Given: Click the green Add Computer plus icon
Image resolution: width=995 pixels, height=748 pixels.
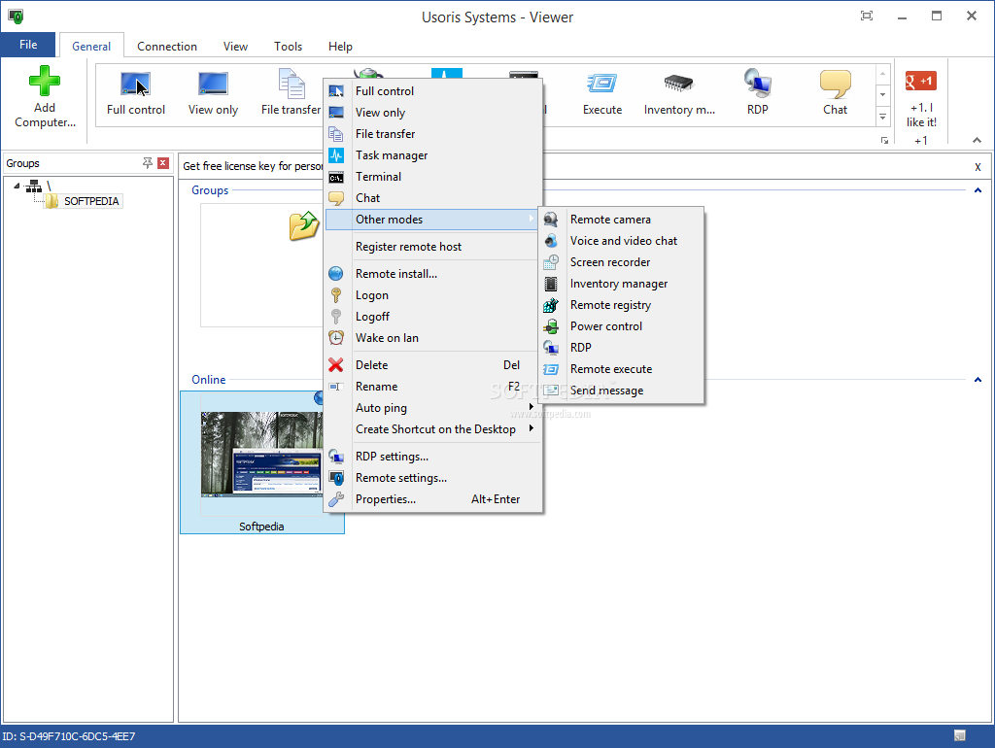Looking at the screenshot, I should pos(45,81).
